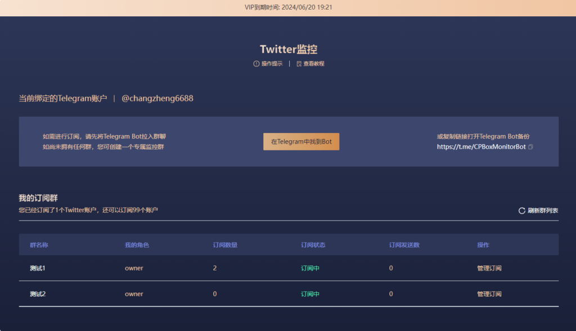Click 管理订阅 for group 测试2
The width and height of the screenshot is (576, 331).
click(489, 294)
